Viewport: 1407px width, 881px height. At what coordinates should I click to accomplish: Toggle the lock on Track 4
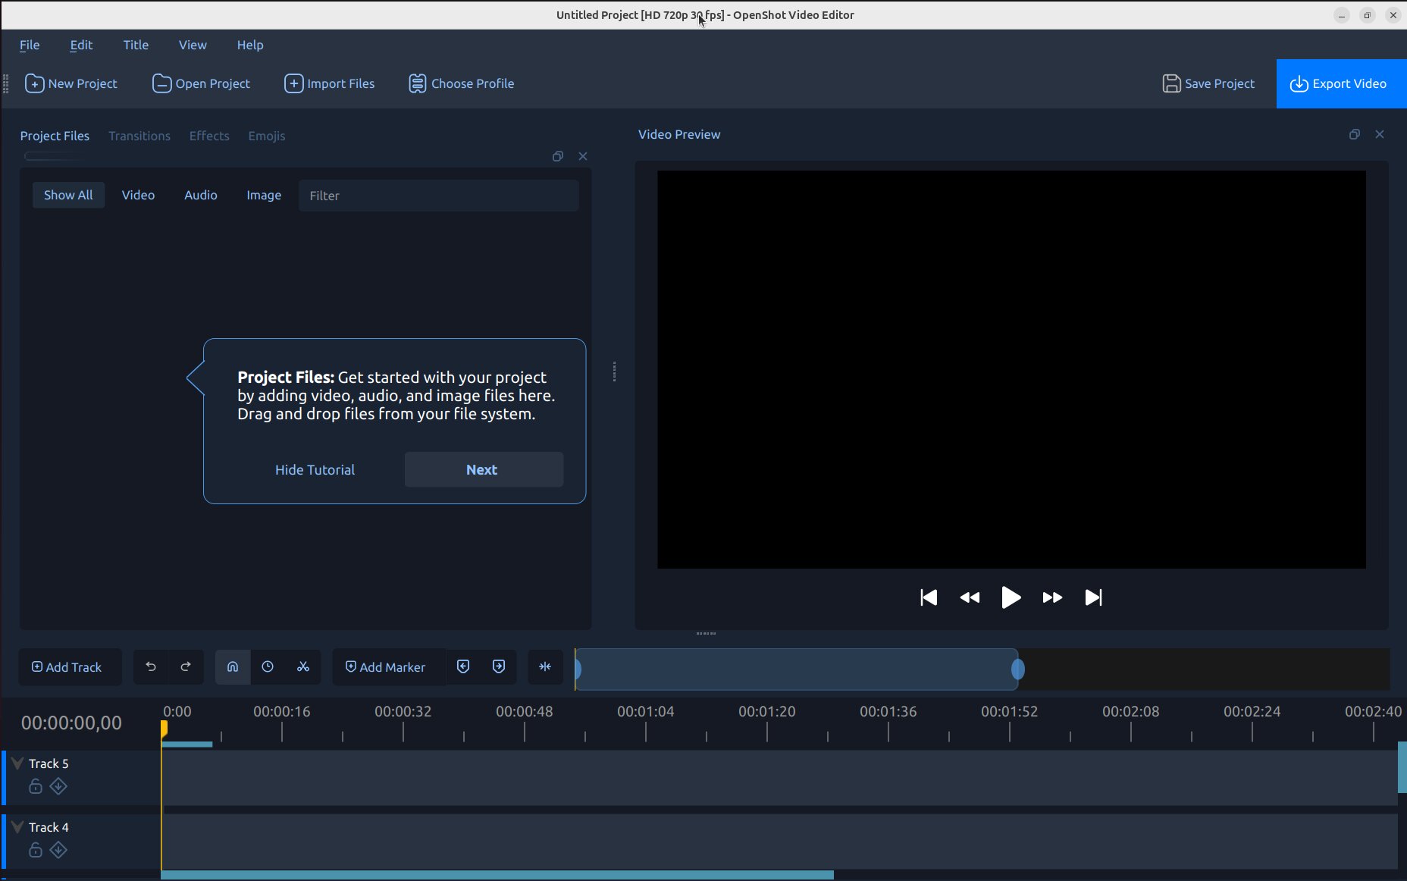pyautogui.click(x=35, y=850)
